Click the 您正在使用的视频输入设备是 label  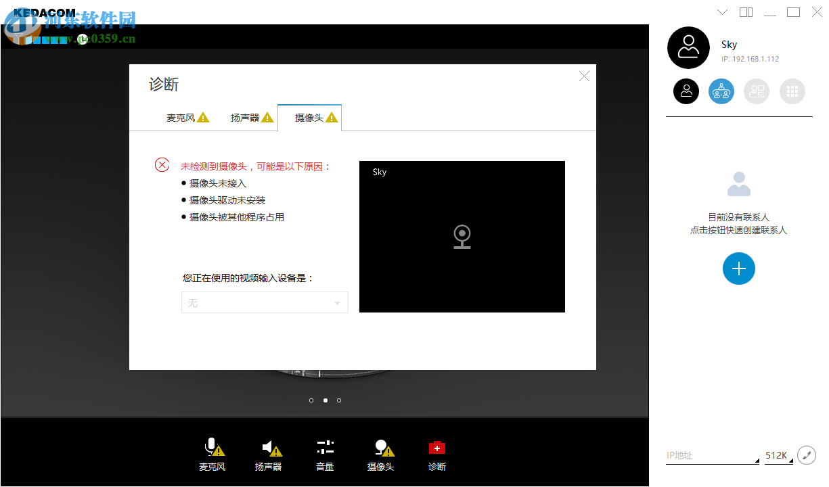tap(248, 278)
